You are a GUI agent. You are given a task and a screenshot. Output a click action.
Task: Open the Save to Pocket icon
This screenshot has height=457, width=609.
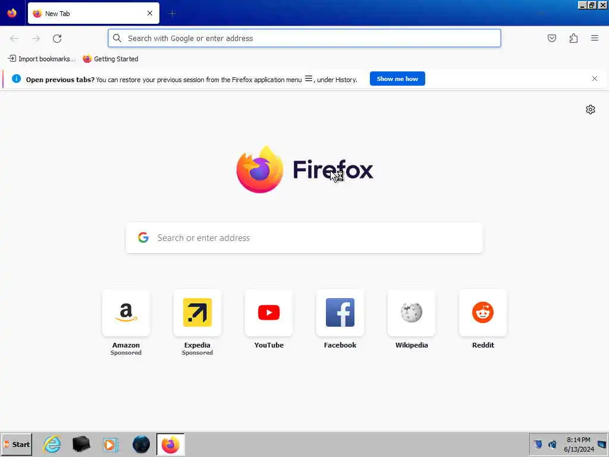coord(552,38)
